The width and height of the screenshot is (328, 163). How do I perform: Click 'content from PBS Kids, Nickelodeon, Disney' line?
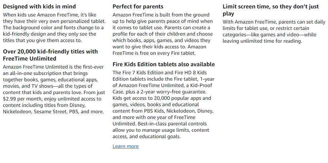[x=163, y=111]
